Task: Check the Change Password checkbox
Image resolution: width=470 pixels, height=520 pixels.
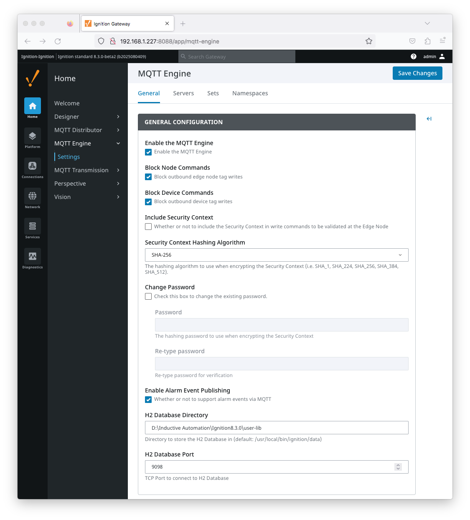Action: click(148, 296)
